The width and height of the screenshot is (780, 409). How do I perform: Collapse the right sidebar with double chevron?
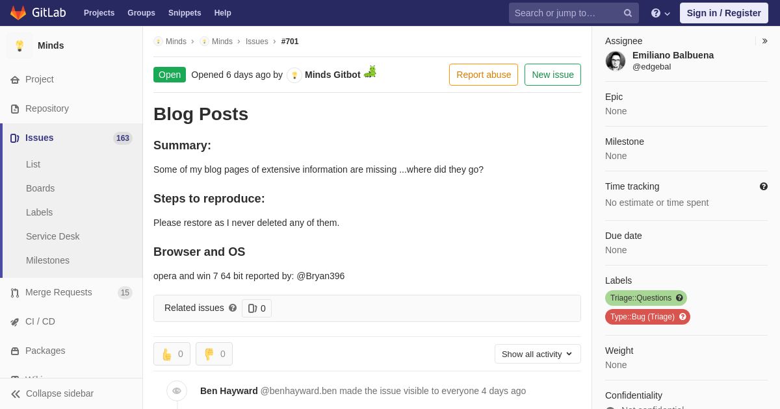pos(764,41)
